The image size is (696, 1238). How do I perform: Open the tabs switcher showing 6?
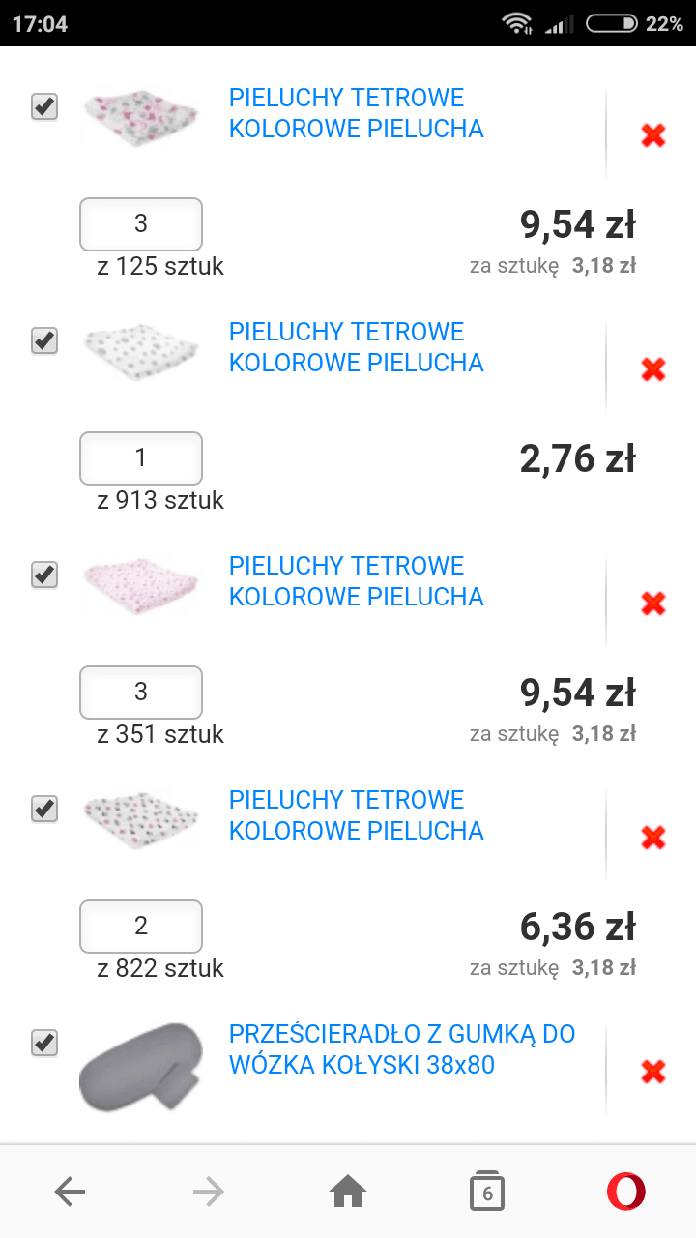(487, 1192)
